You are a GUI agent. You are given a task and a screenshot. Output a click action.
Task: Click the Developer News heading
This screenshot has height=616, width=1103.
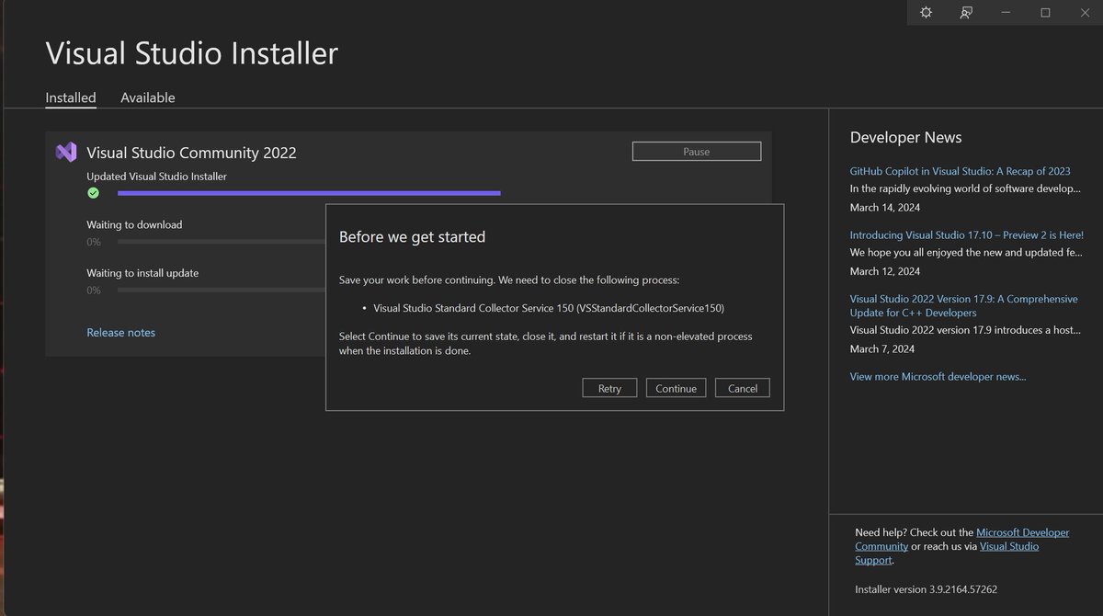pos(905,137)
